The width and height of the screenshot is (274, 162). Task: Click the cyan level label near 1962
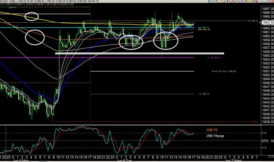point(203,28)
